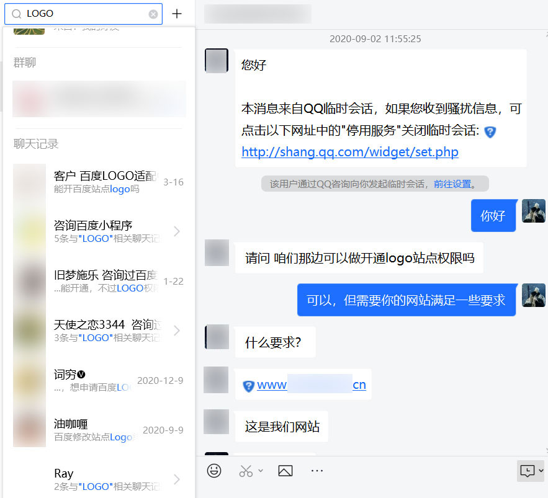Click the 前往设置 link
Viewport: 548px width, 498px height.
tap(452, 184)
